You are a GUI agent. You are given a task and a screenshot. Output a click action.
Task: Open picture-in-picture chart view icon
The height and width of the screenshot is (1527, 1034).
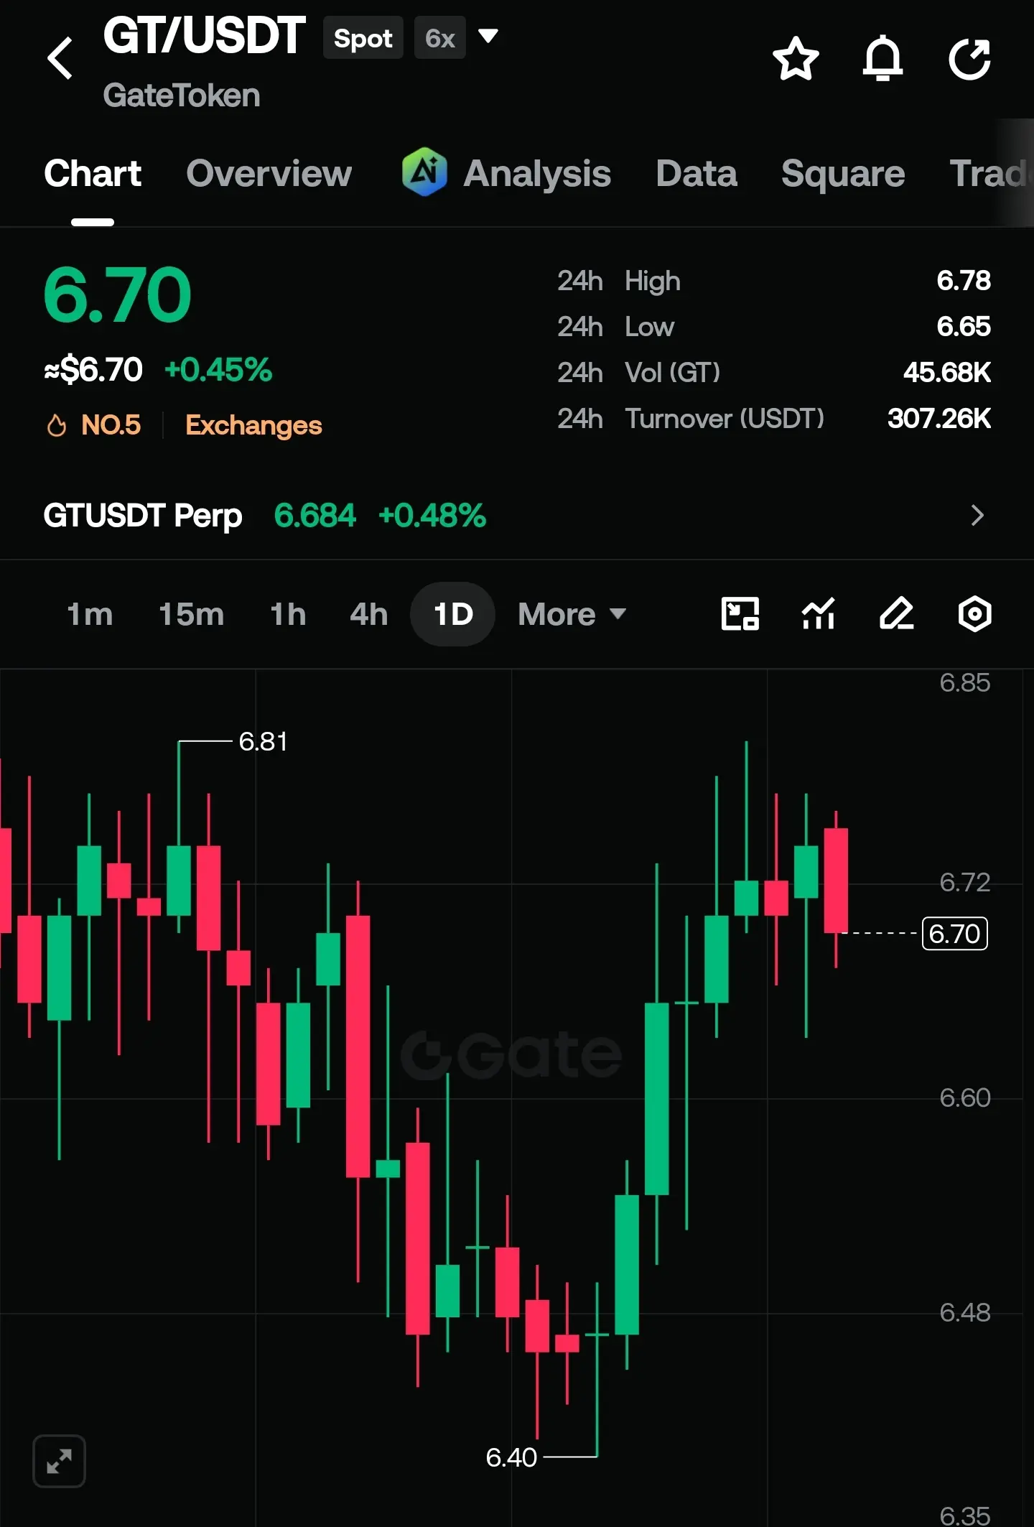[x=740, y=614]
